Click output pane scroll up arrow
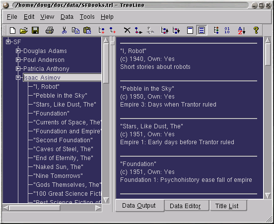Screen dimensions: 274x224 point(268,40)
